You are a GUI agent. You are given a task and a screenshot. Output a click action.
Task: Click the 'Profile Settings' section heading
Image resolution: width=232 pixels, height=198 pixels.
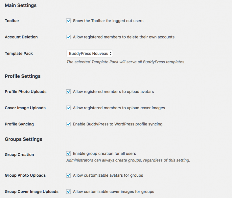23,76
